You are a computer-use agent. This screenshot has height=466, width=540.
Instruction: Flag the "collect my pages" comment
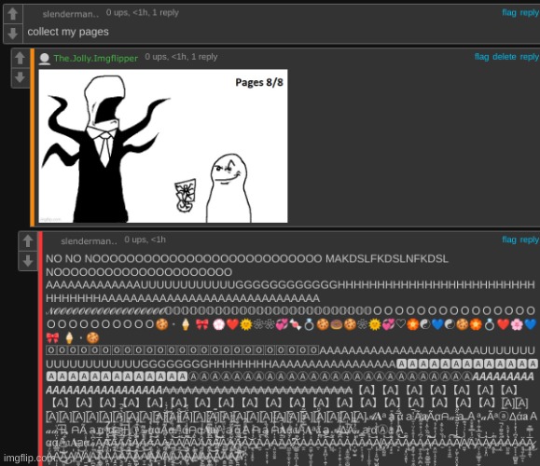(509, 13)
